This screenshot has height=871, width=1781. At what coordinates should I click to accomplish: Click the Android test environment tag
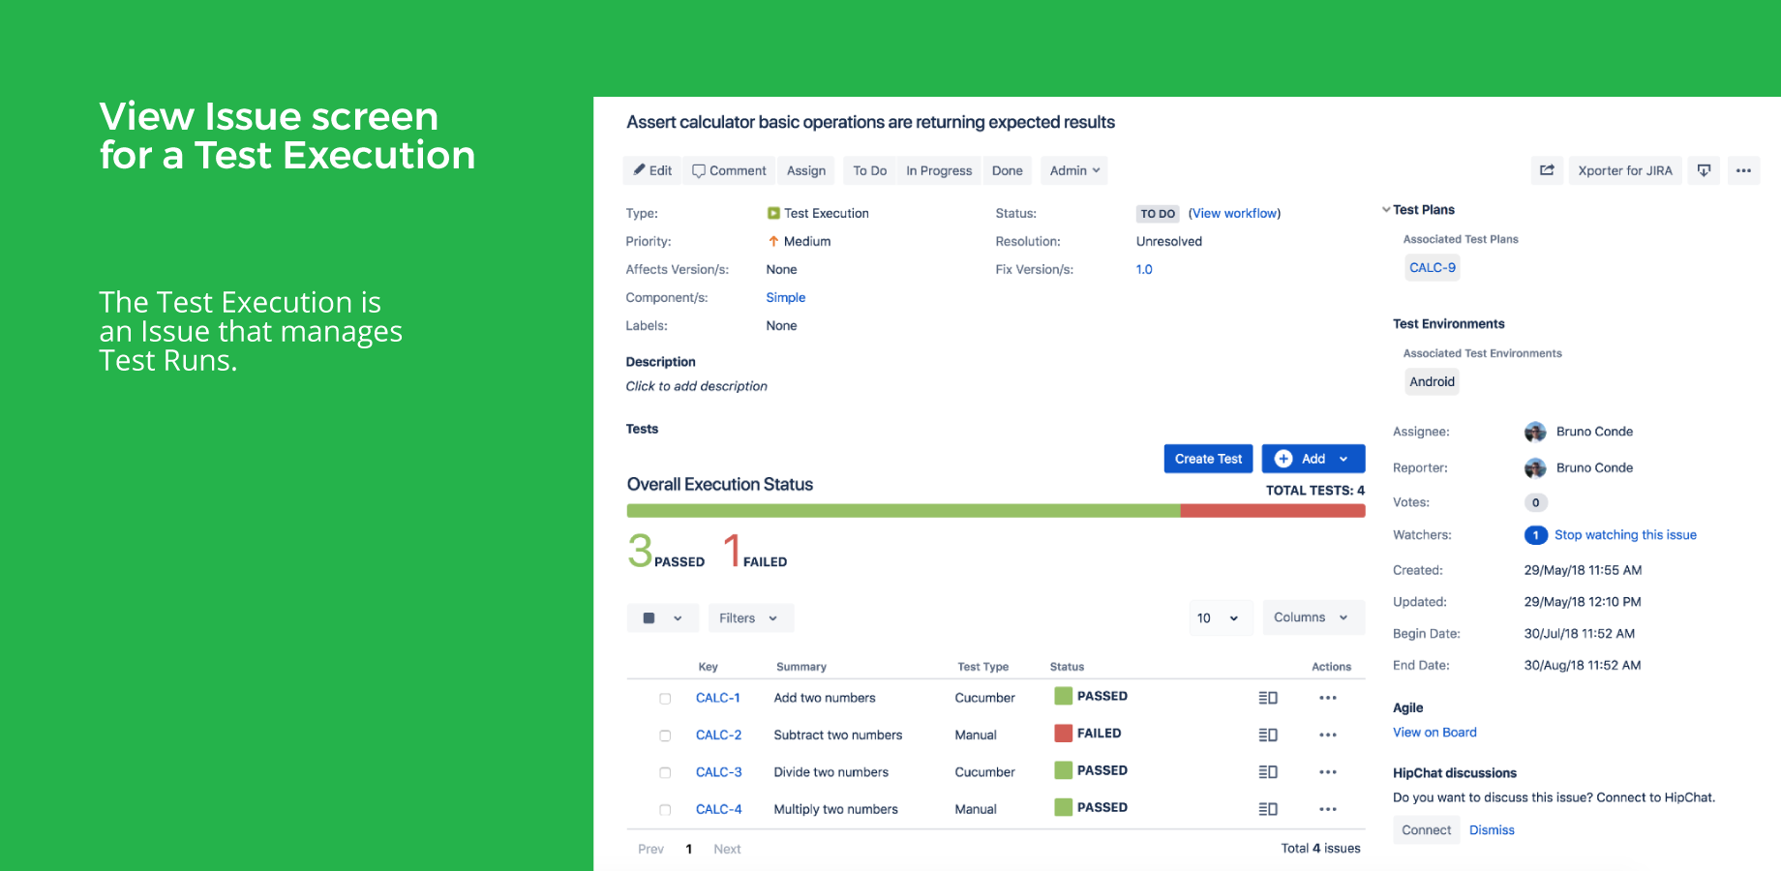click(1433, 382)
